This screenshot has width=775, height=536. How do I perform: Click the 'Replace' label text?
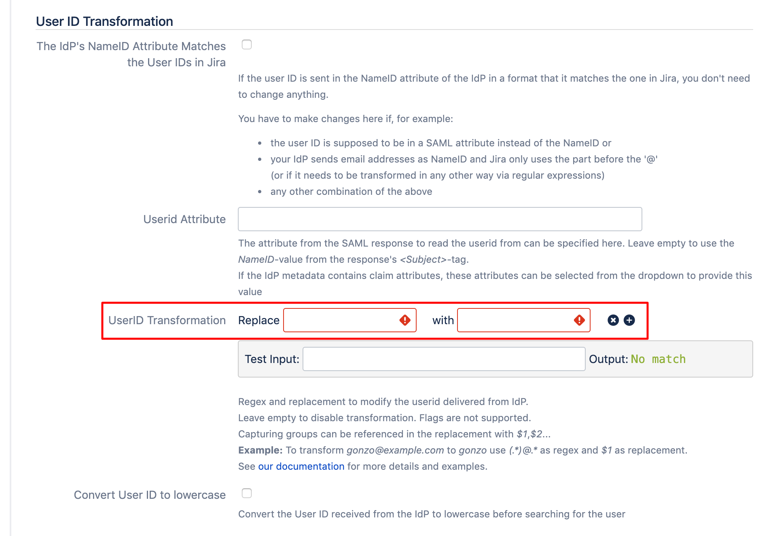coord(258,320)
